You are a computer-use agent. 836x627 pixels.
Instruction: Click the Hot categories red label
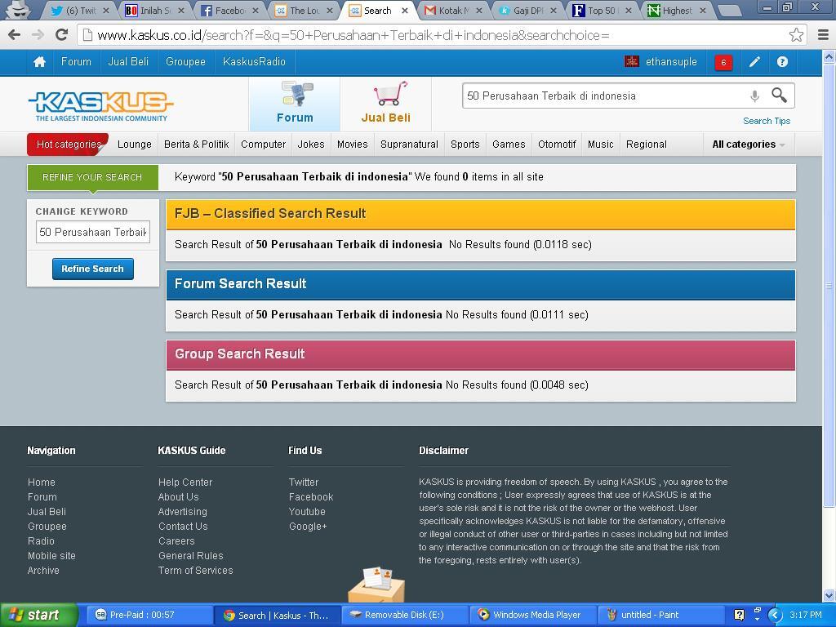[69, 144]
